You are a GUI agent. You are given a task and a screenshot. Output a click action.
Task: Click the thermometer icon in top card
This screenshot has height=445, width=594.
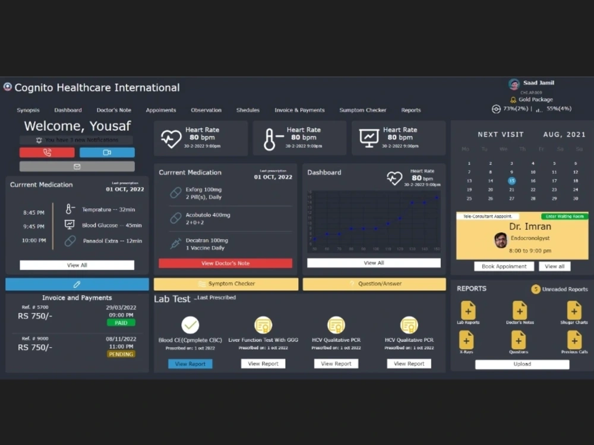[x=273, y=139]
